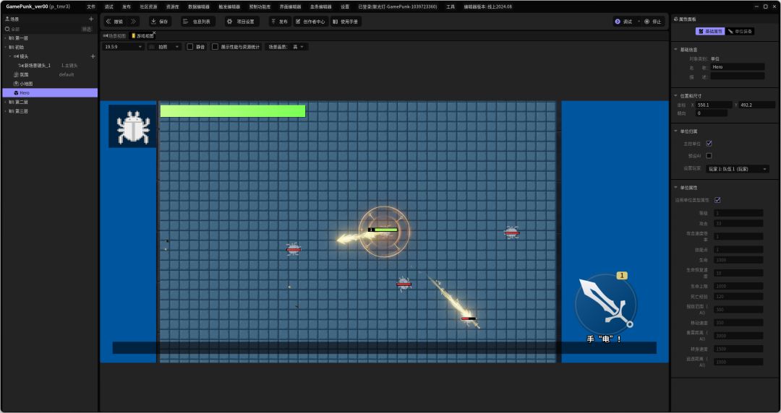This screenshot has width=781, height=413.
Task: Click the sword skill icon in game view
Action: [606, 303]
